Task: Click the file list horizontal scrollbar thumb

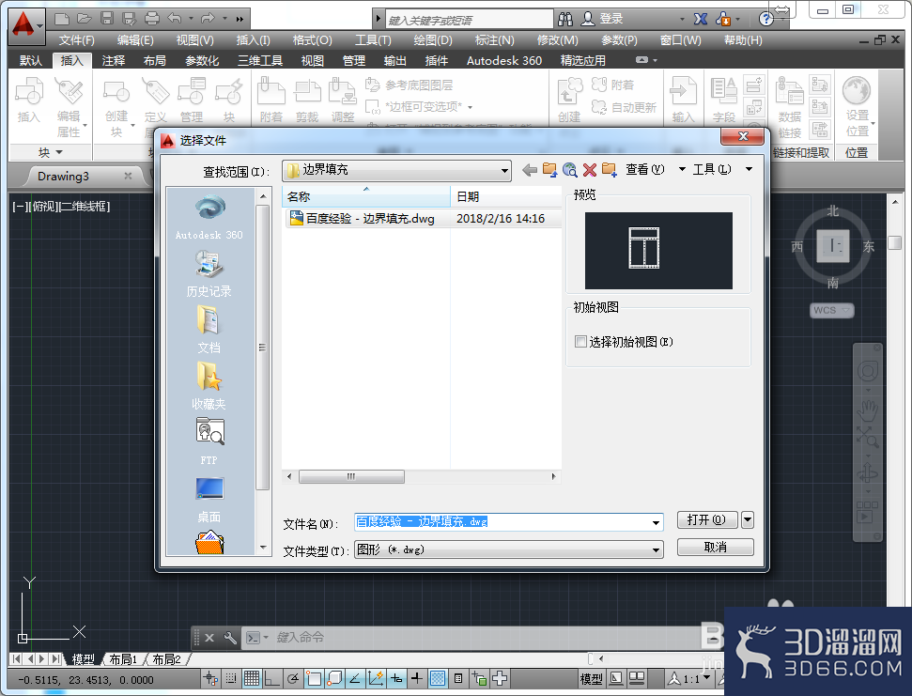Action: pyautogui.click(x=351, y=477)
